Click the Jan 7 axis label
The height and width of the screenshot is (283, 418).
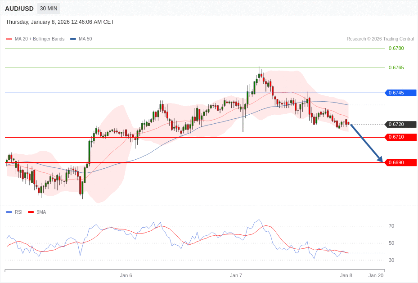click(237, 275)
